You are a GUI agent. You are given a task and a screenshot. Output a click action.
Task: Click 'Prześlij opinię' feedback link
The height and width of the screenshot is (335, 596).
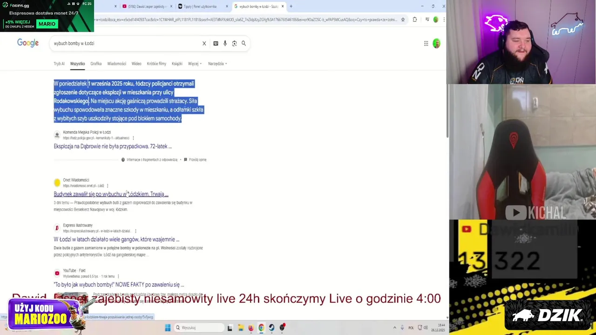pos(197,160)
